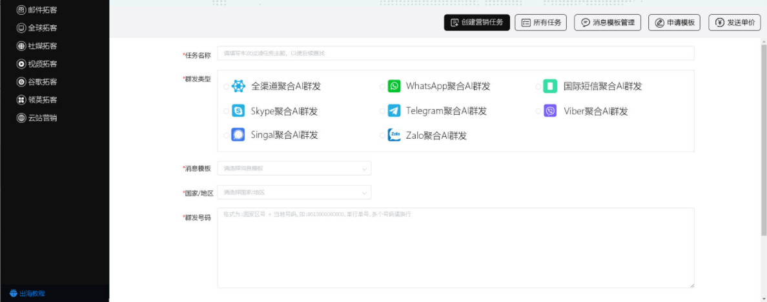The width and height of the screenshot is (767, 302).
Task: Click the 任务名称 input field
Action: [456, 53]
